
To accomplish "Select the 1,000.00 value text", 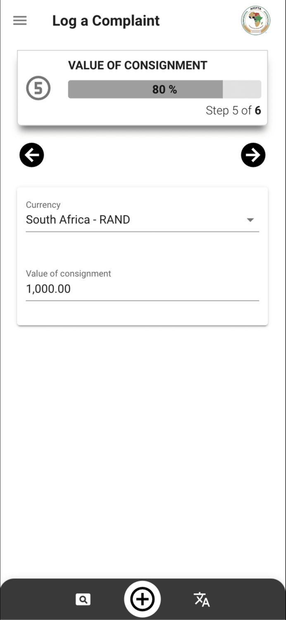I will [48, 289].
